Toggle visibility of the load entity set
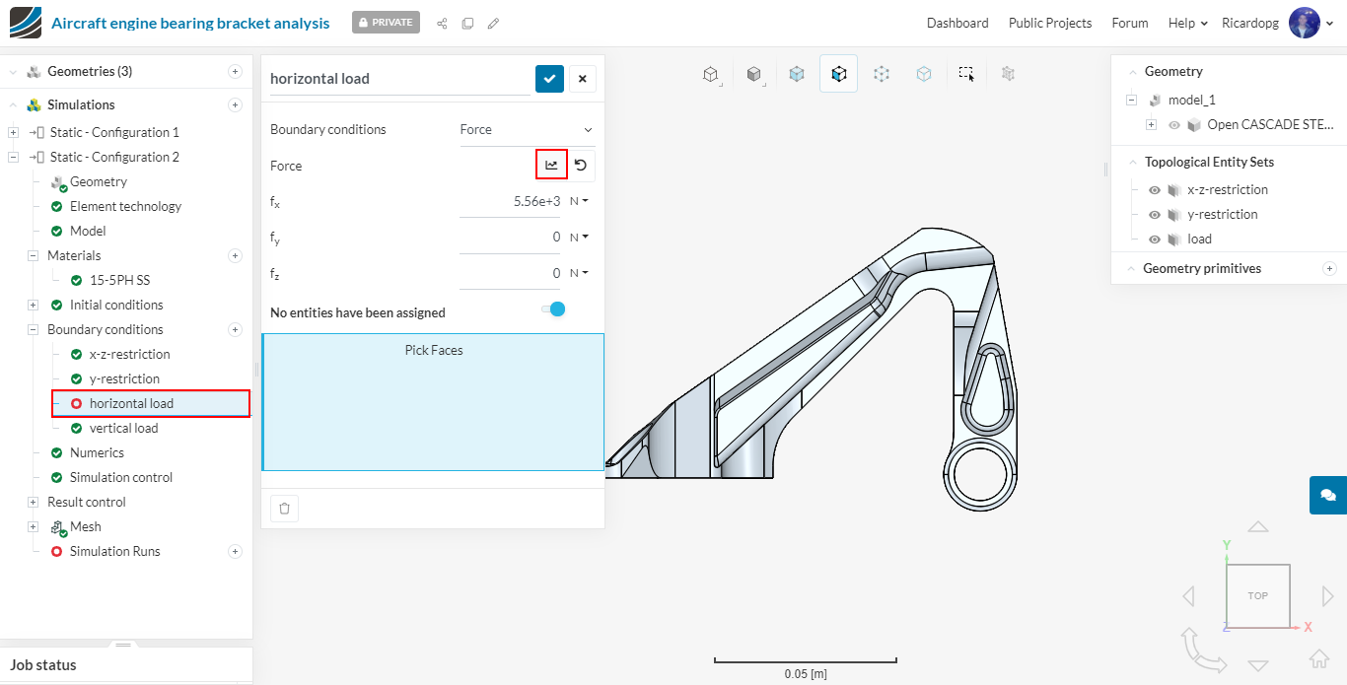The width and height of the screenshot is (1347, 685). coord(1154,240)
